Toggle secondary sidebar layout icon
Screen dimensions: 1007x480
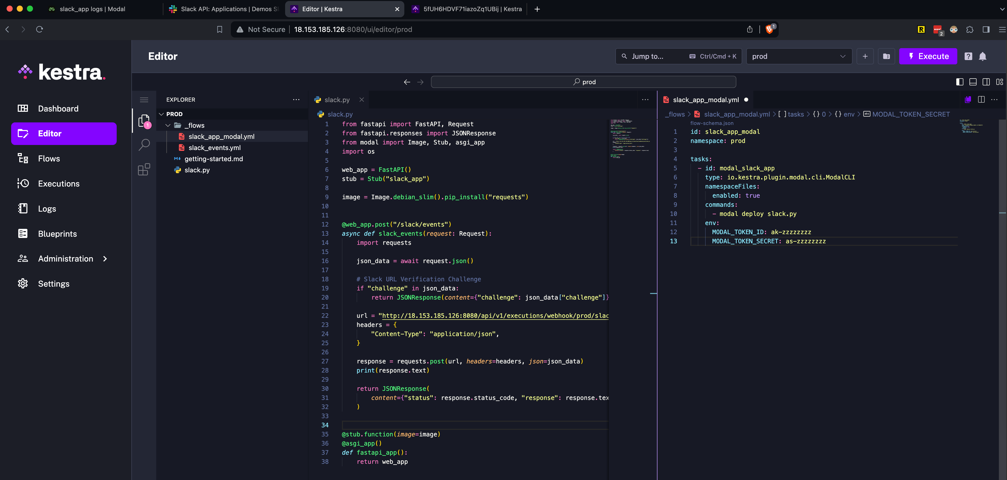986,82
